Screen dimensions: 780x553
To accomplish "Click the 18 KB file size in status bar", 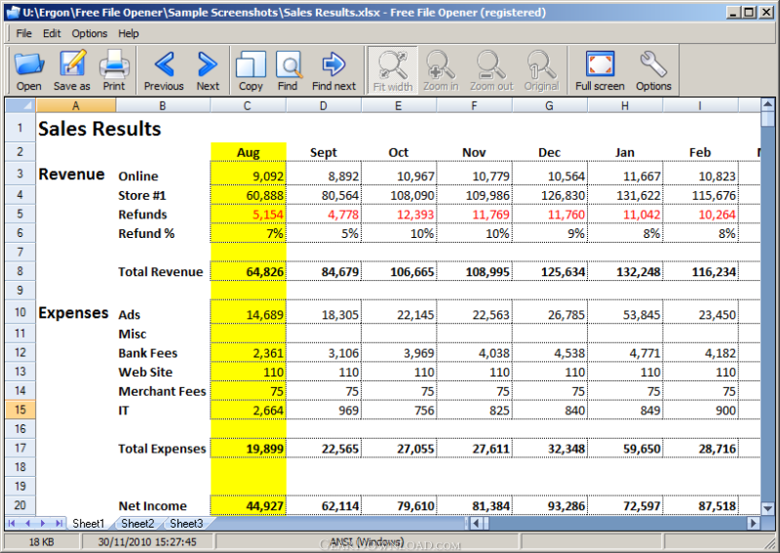I will [x=41, y=541].
